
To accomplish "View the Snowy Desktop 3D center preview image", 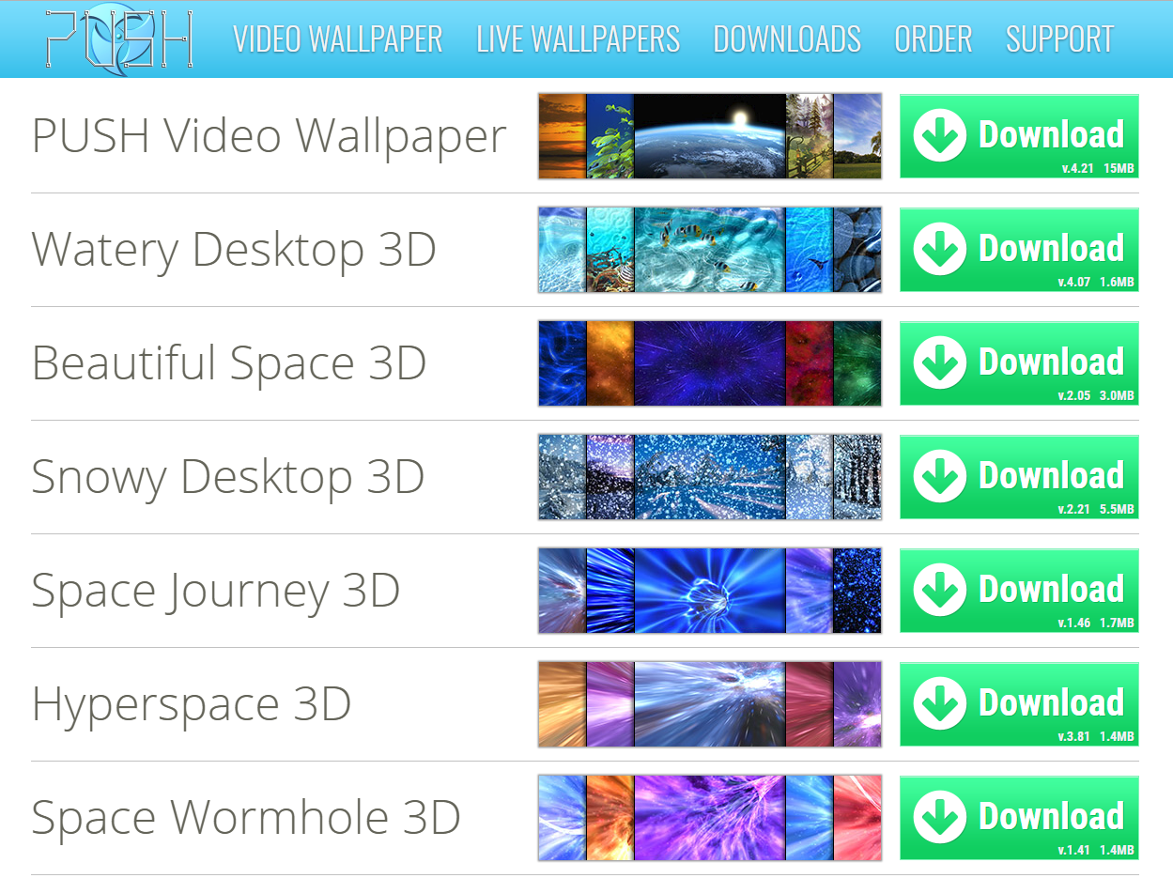I will click(710, 476).
